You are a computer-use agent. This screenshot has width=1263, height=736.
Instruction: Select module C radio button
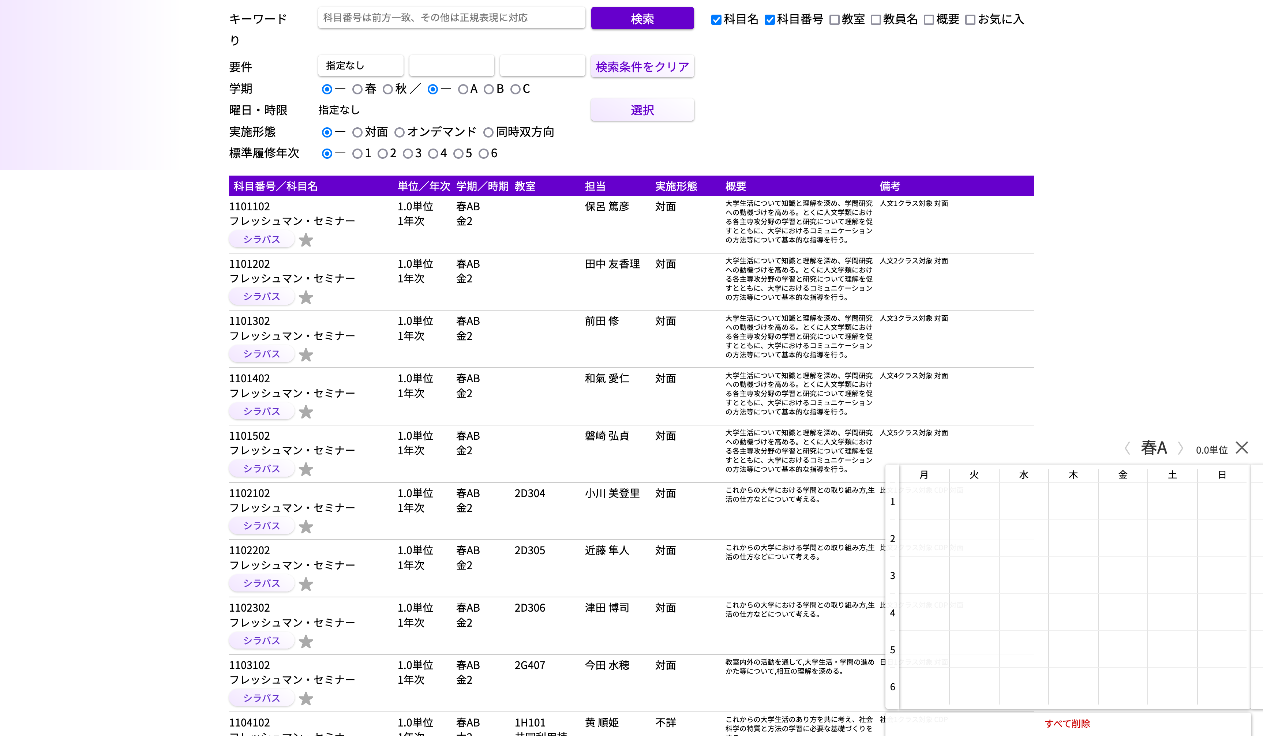515,89
